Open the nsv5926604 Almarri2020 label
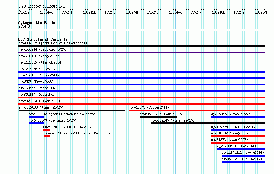Image resolution: width=274 pixels, height=174 pixels. tap(41, 101)
